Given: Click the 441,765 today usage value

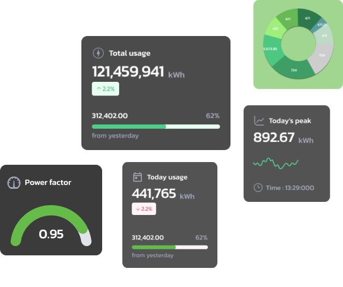Looking at the screenshot, I should coord(153,193).
